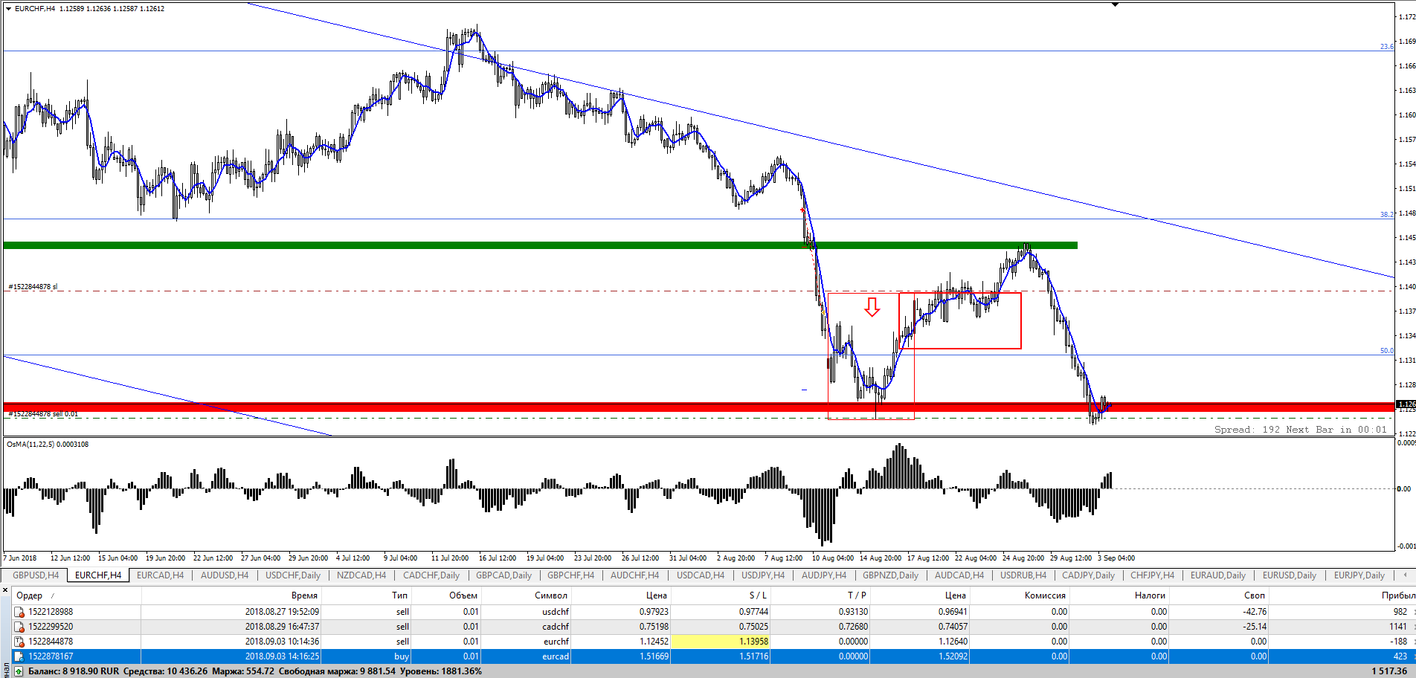Click order icon for ticket 1522299520
The width and height of the screenshot is (1416, 678).
[x=19, y=627]
